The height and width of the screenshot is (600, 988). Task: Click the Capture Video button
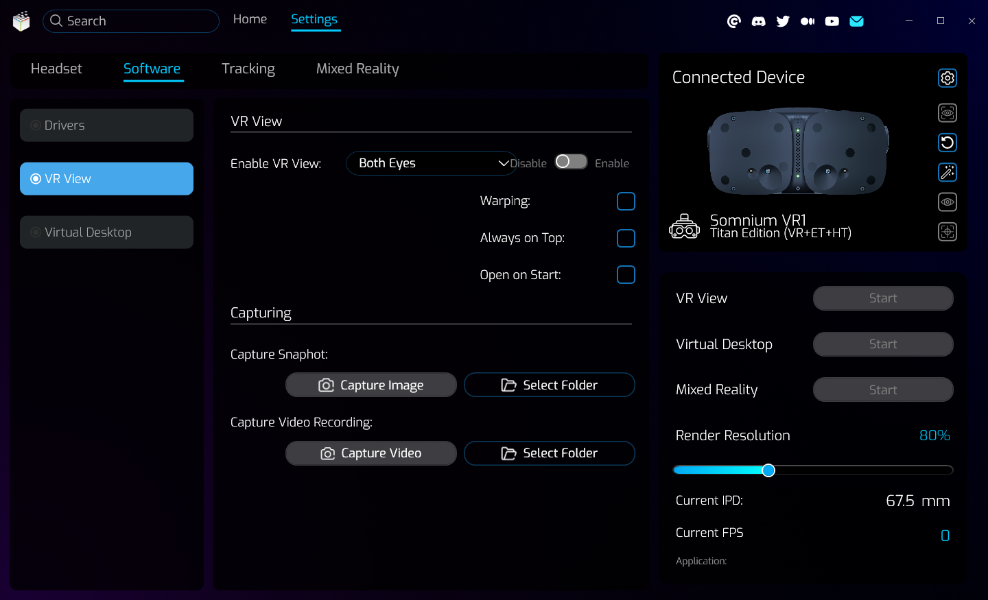click(371, 453)
